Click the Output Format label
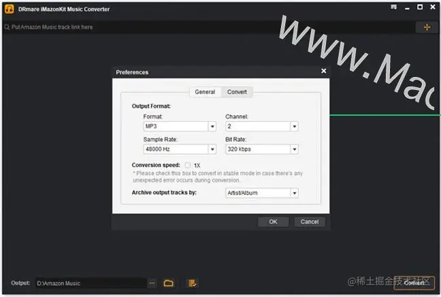 151,106
